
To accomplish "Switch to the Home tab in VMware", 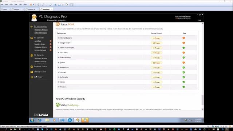I will click(5, 9).
